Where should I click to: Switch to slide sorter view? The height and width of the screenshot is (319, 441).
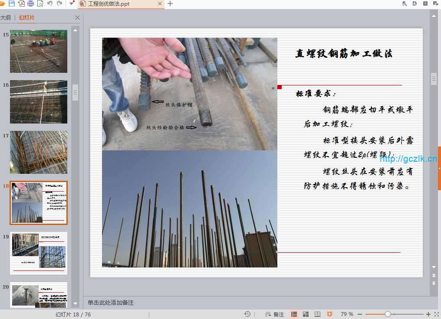point(306,314)
